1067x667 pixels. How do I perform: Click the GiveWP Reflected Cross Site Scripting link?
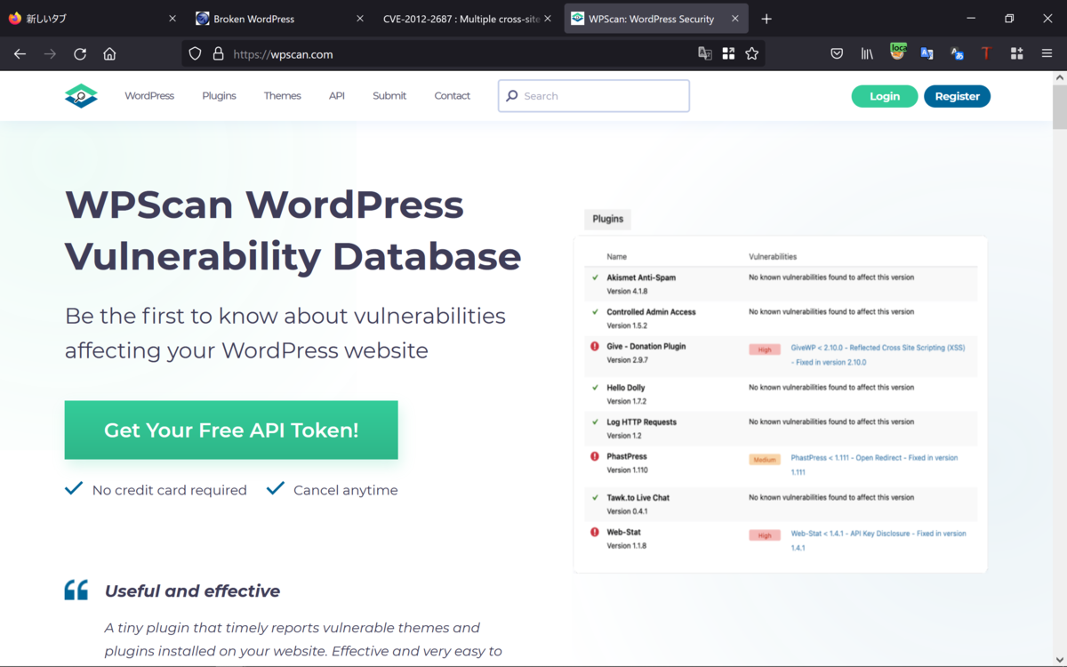tap(878, 355)
